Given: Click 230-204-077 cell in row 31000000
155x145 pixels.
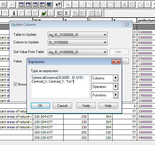Looking at the screenshot, I should click(48, 122).
